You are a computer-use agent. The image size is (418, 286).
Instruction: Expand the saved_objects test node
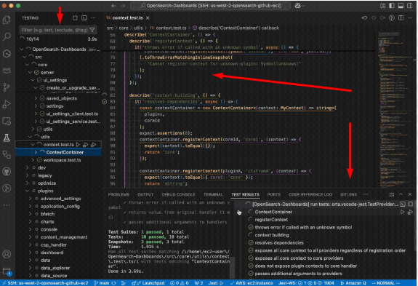[36, 98]
